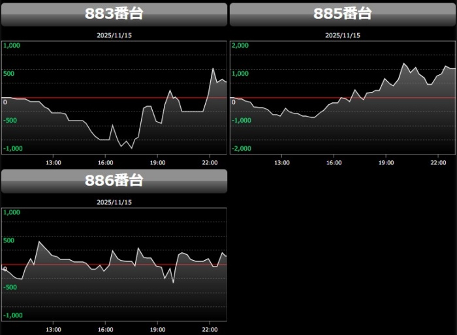Click the 16:00 time label on 886 chart
457x335 pixels.
coord(105,329)
